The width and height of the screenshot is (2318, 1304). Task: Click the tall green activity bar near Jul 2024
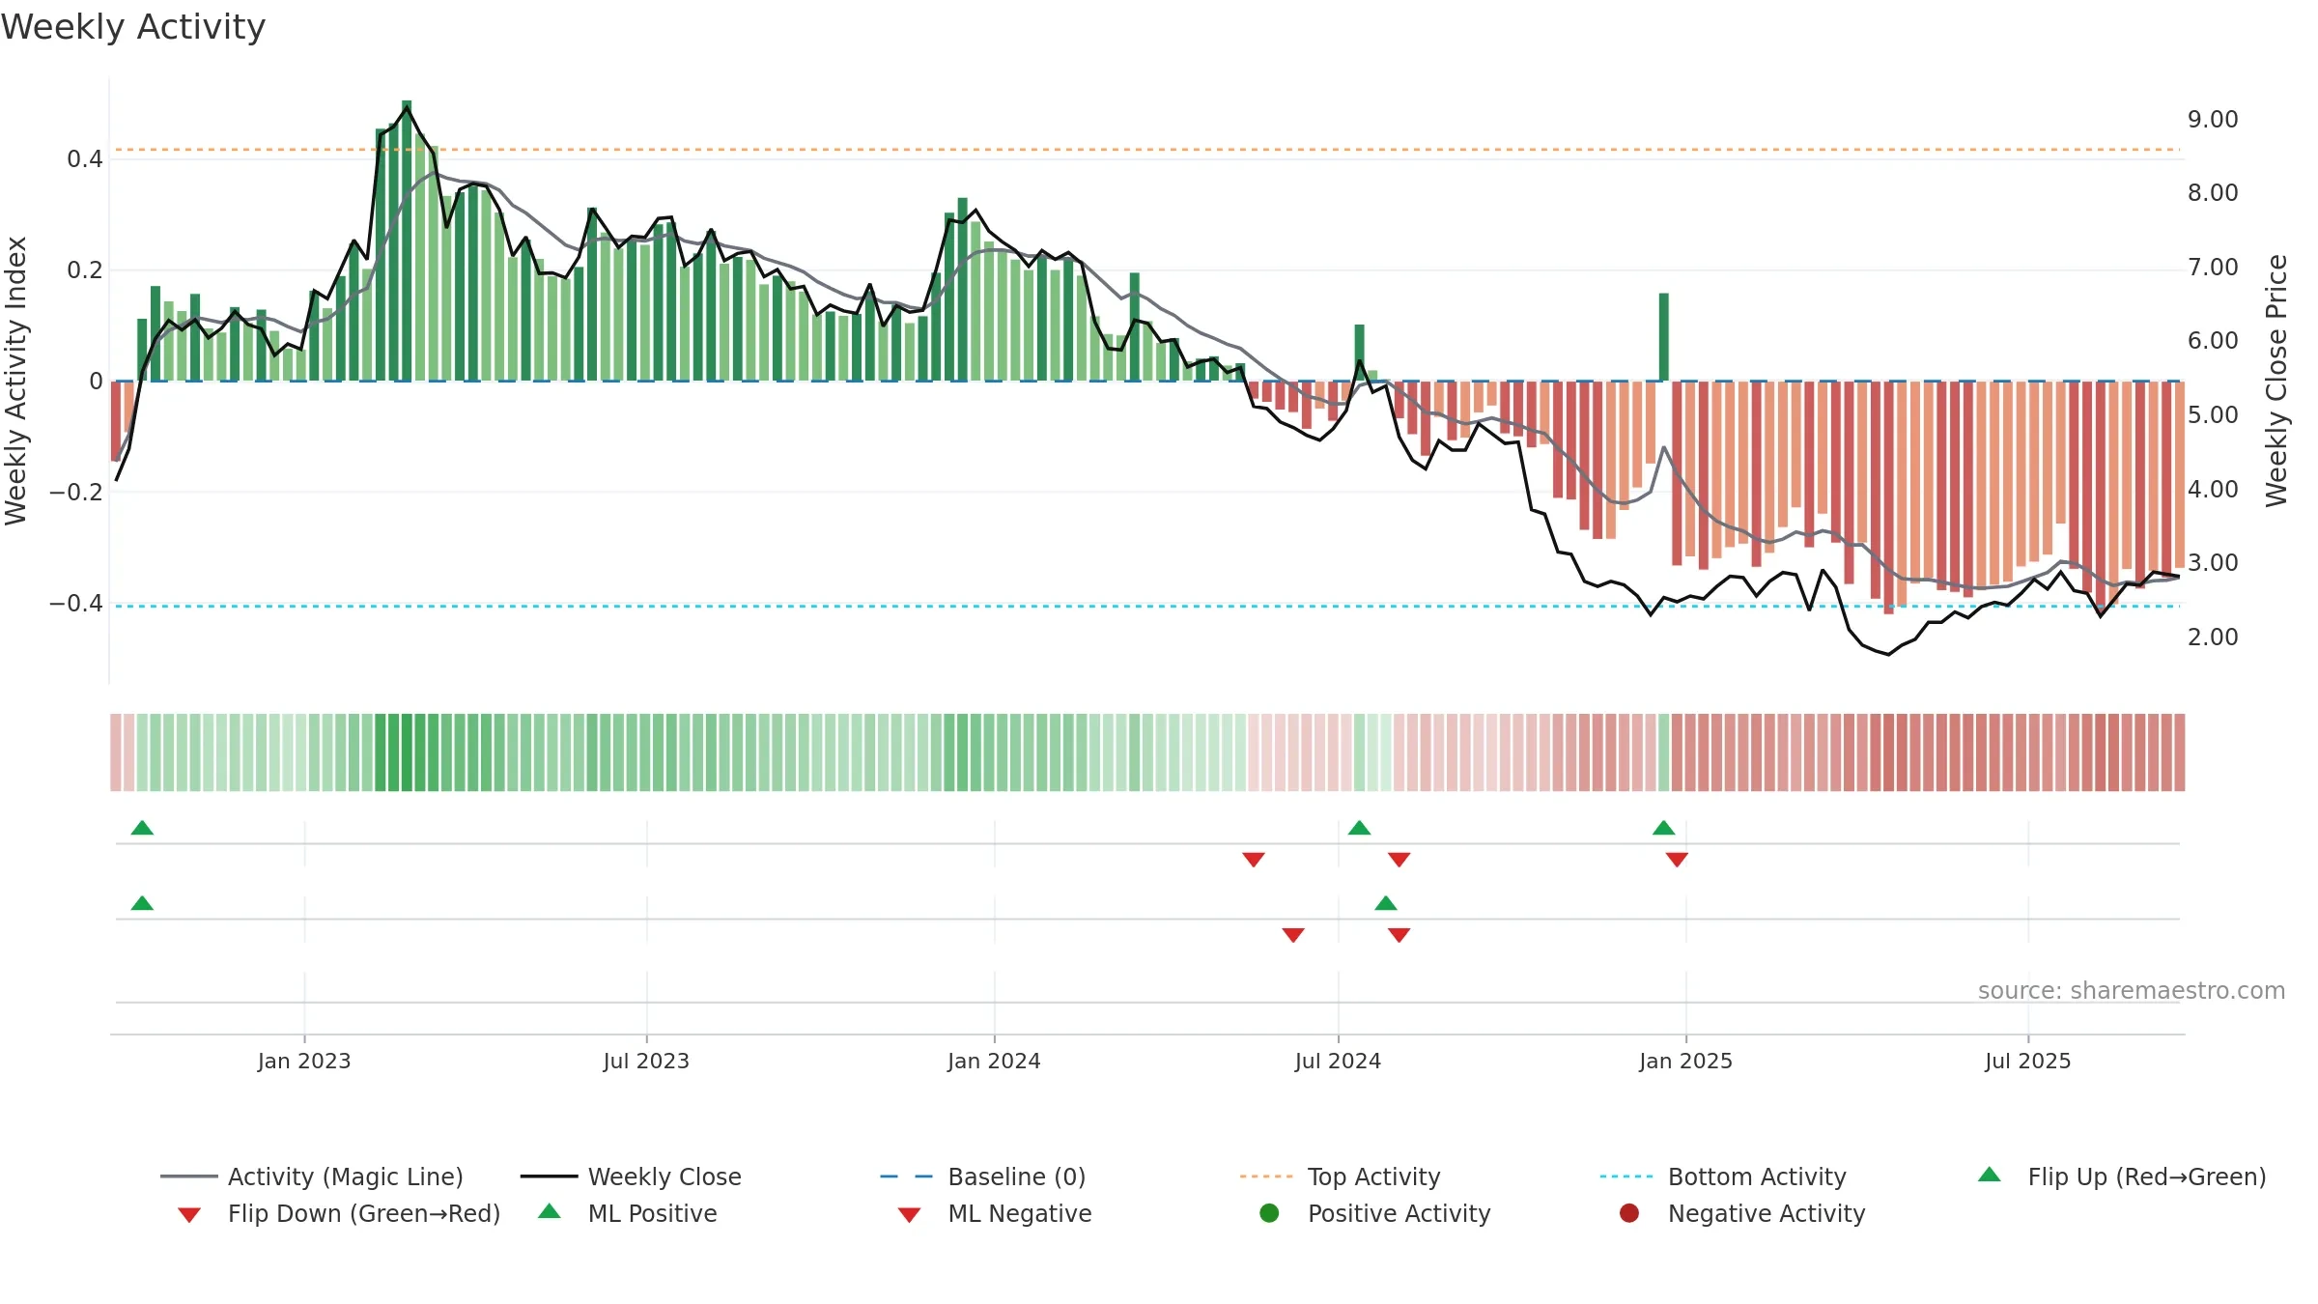pos(1359,353)
